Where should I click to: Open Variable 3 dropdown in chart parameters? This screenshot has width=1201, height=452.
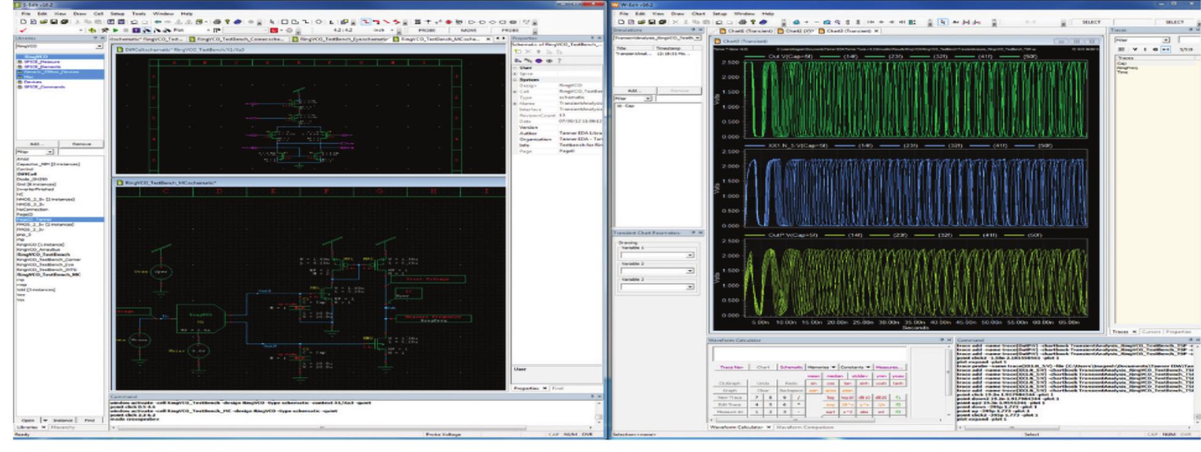point(690,287)
